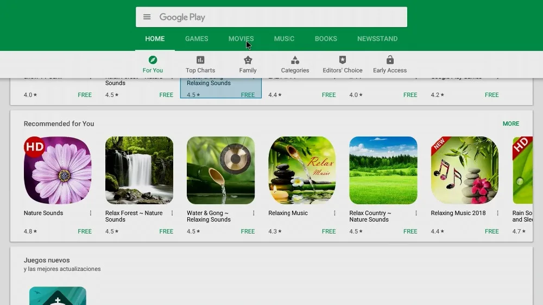The width and height of the screenshot is (543, 305).
Task: Open options menu for Water & Gong
Action: pos(254,213)
